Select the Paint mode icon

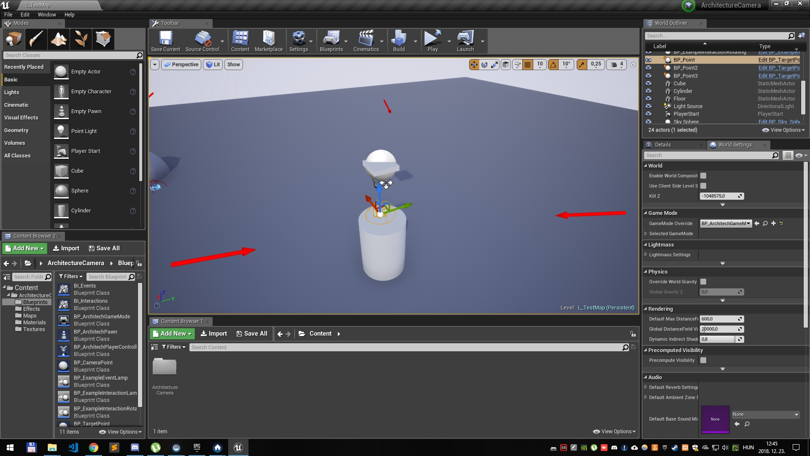tap(36, 39)
